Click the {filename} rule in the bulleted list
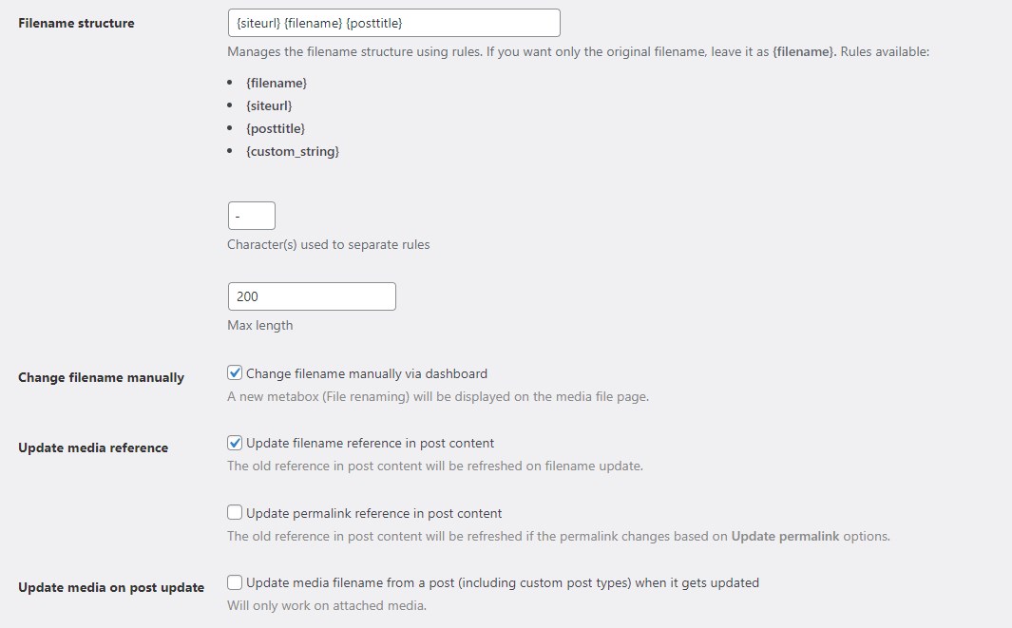1012x628 pixels. pos(276,83)
